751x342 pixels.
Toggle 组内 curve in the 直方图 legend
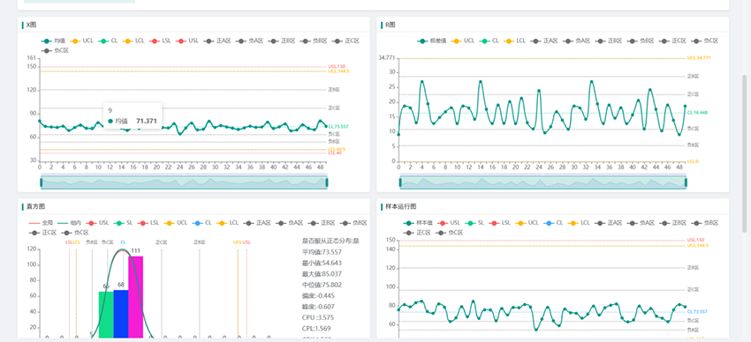(70, 223)
